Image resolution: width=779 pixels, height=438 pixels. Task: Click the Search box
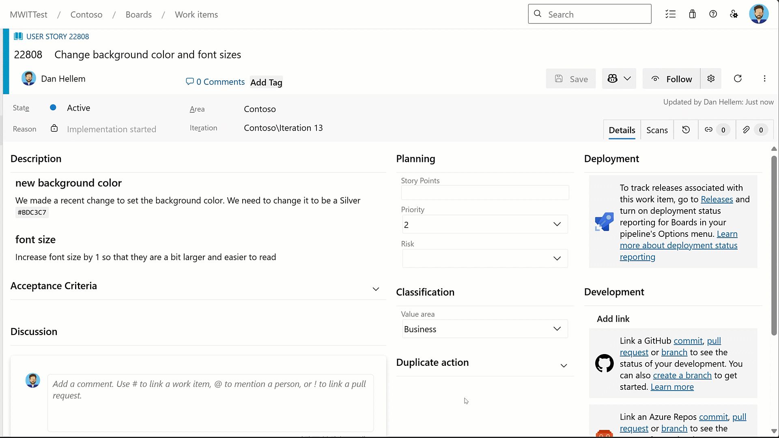590,14
